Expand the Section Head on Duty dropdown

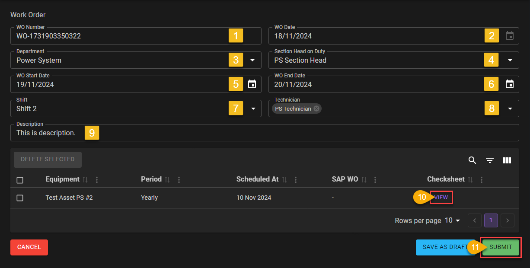[x=510, y=60]
